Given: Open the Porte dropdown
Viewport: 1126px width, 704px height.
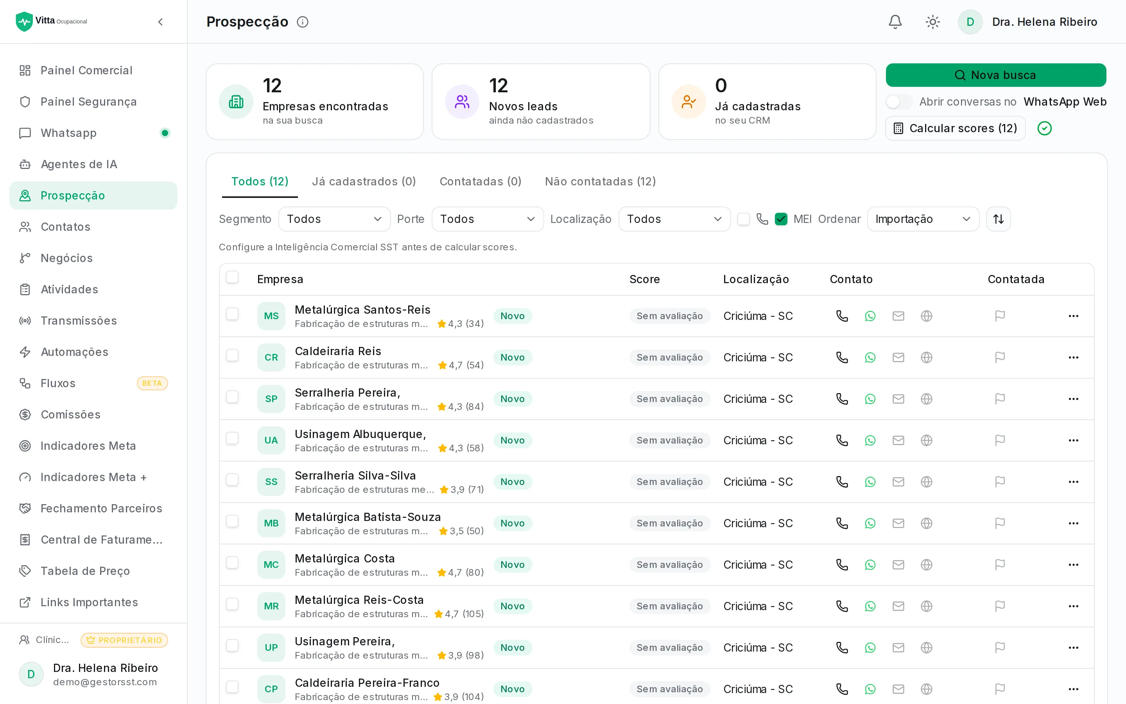Looking at the screenshot, I should (488, 219).
